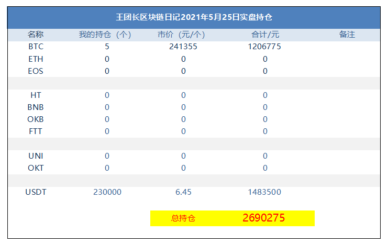Click the OKT holding cell
Image resolution: width=388 pixels, height=244 pixels.
[107, 168]
